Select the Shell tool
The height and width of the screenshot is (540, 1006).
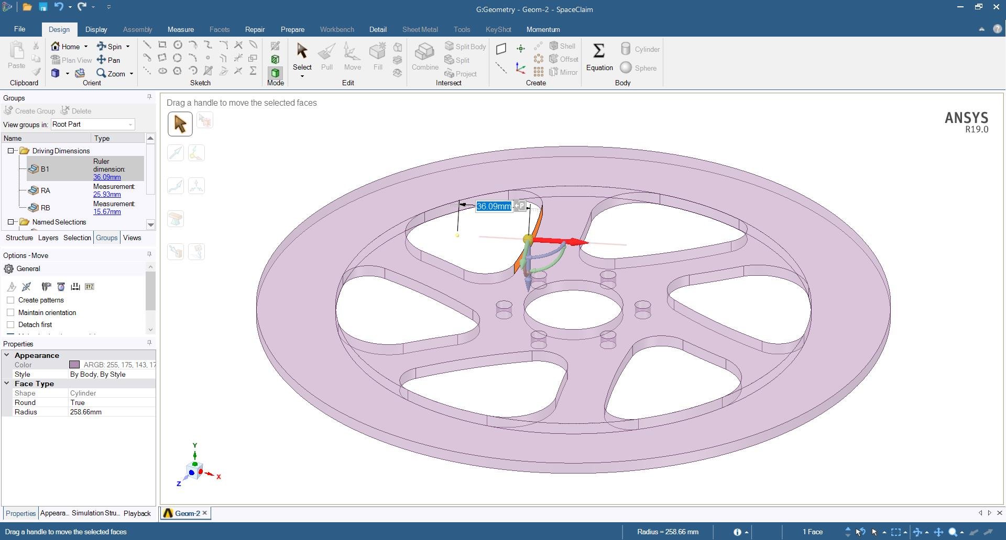(562, 46)
